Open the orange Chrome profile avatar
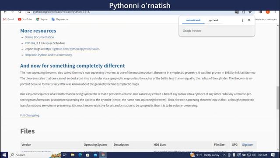Viewport: 280px width, 158px height. (268, 12)
